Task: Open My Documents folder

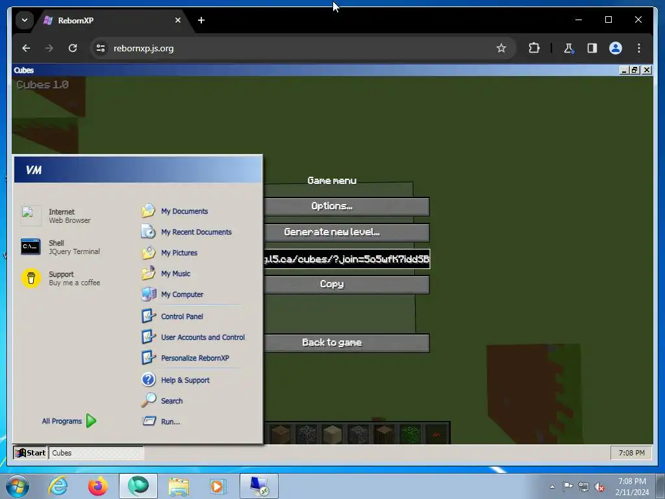Action: [175, 211]
